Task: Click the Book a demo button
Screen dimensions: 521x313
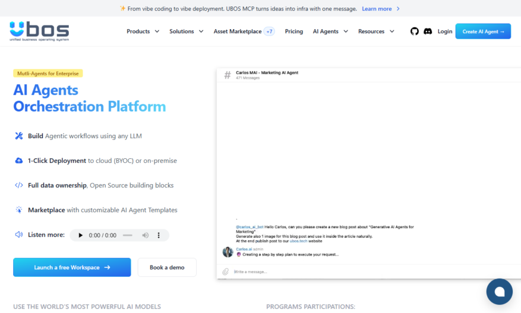Action: pyautogui.click(x=167, y=267)
